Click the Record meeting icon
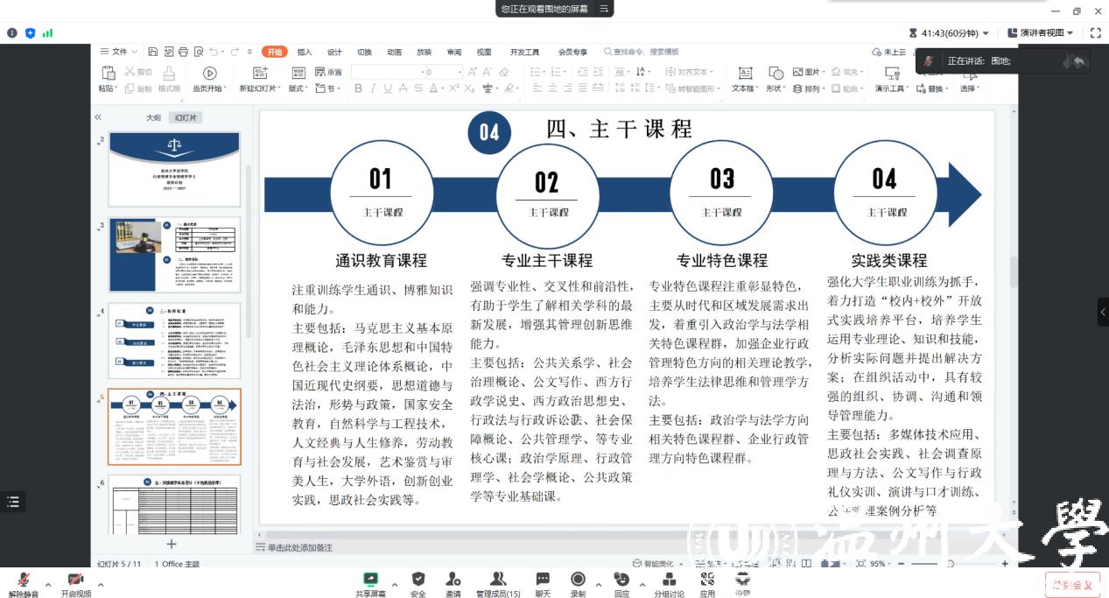Image resolution: width=1109 pixels, height=598 pixels. pyautogui.click(x=578, y=579)
